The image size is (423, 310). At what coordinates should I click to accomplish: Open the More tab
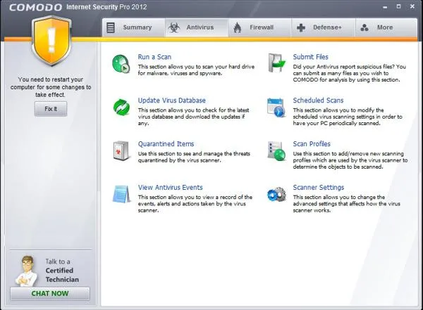[x=386, y=27]
